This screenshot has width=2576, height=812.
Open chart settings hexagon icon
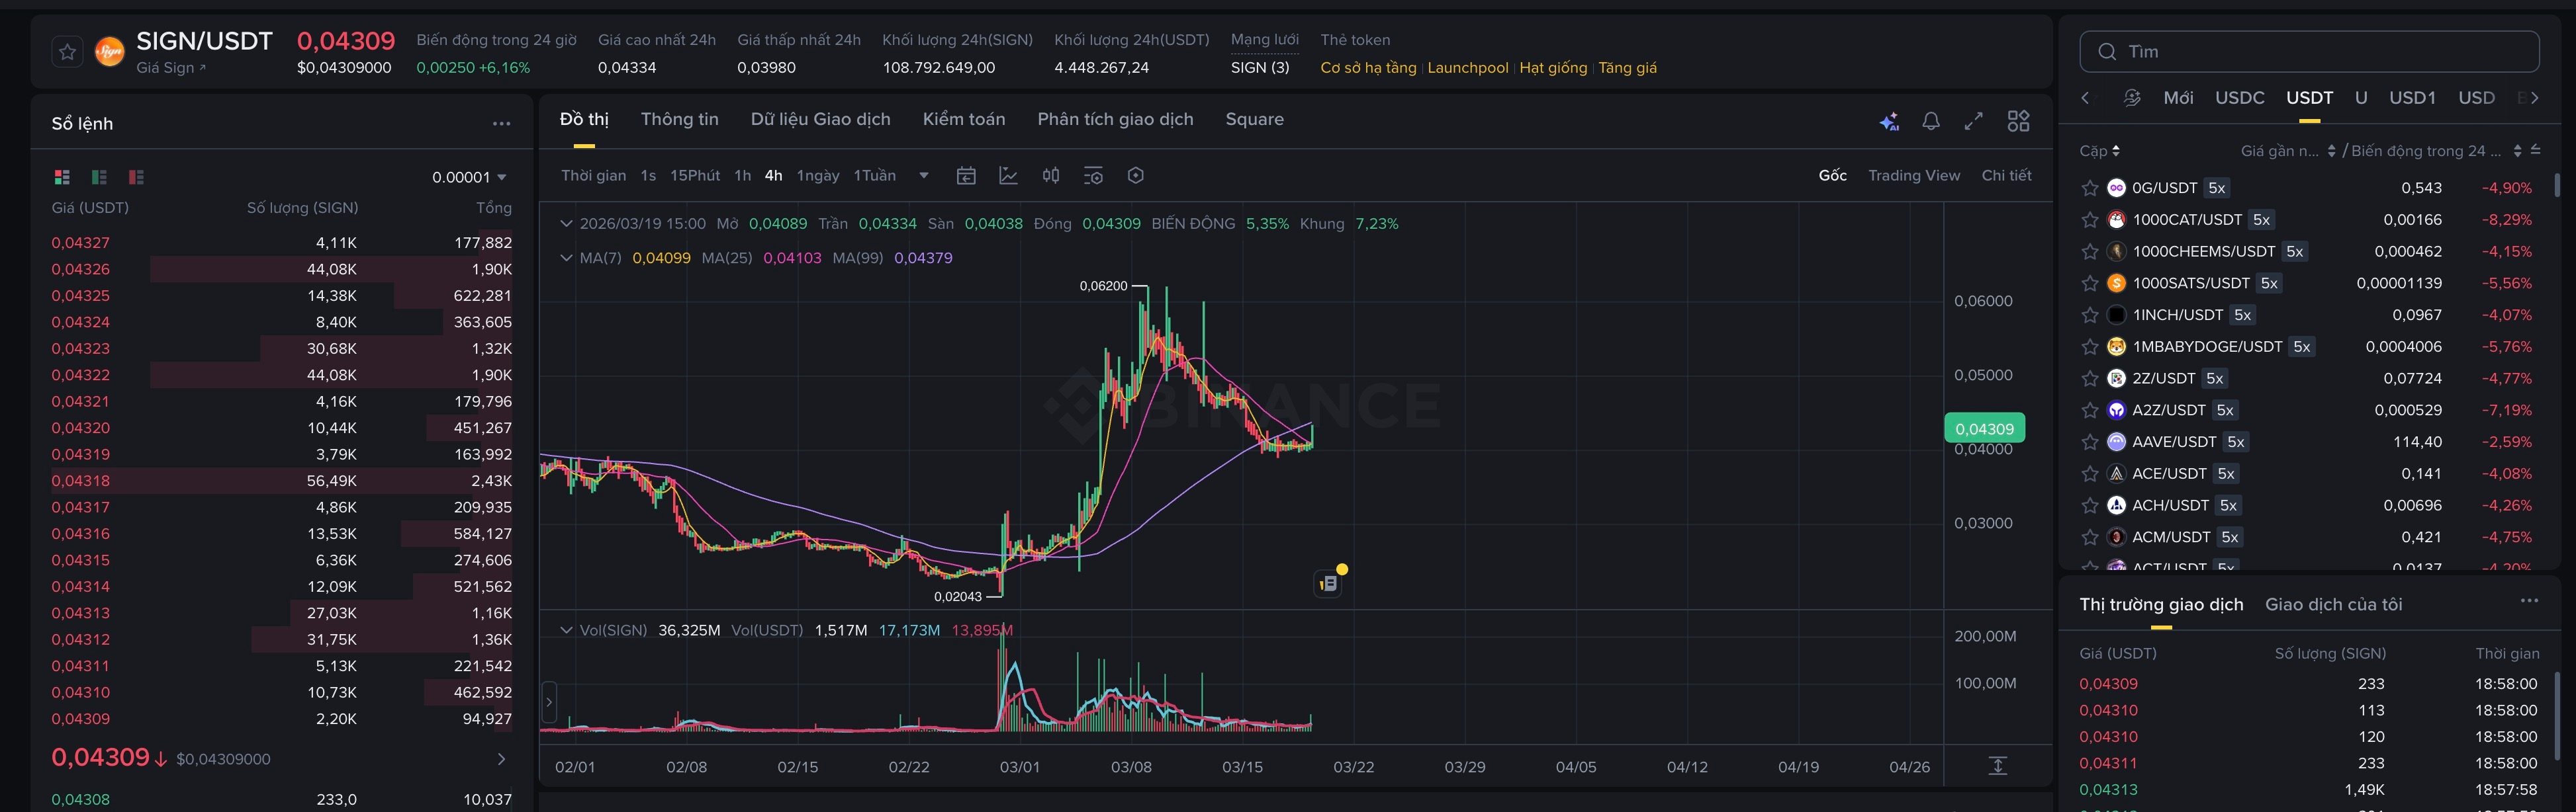(1135, 176)
